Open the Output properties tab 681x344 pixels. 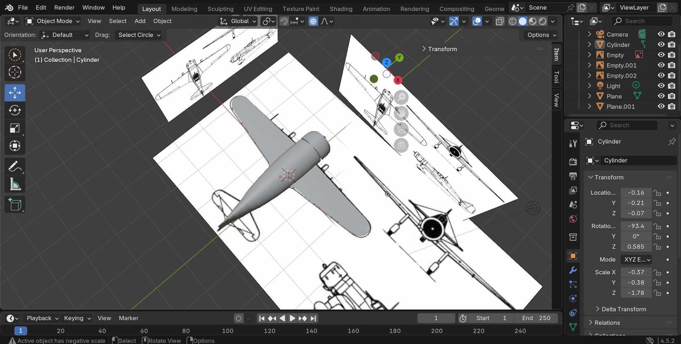(x=573, y=176)
